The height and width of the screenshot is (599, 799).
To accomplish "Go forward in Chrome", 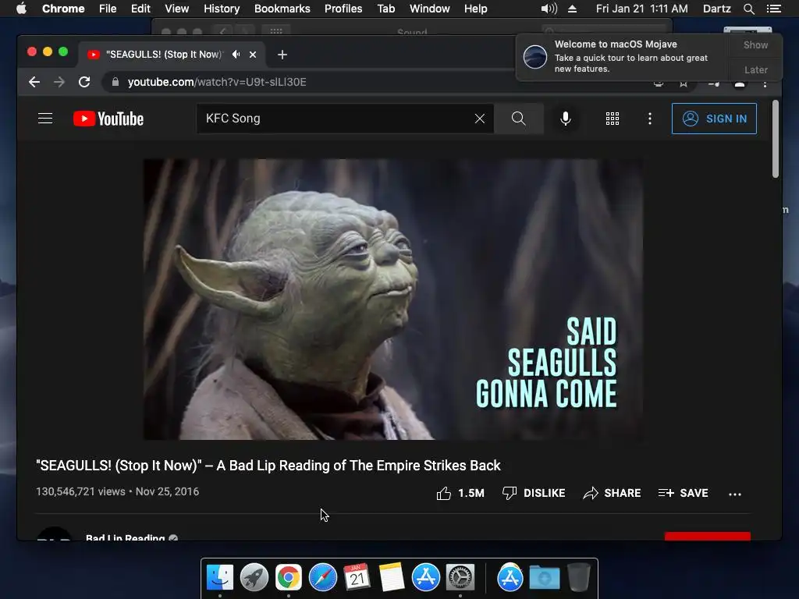I will (59, 82).
